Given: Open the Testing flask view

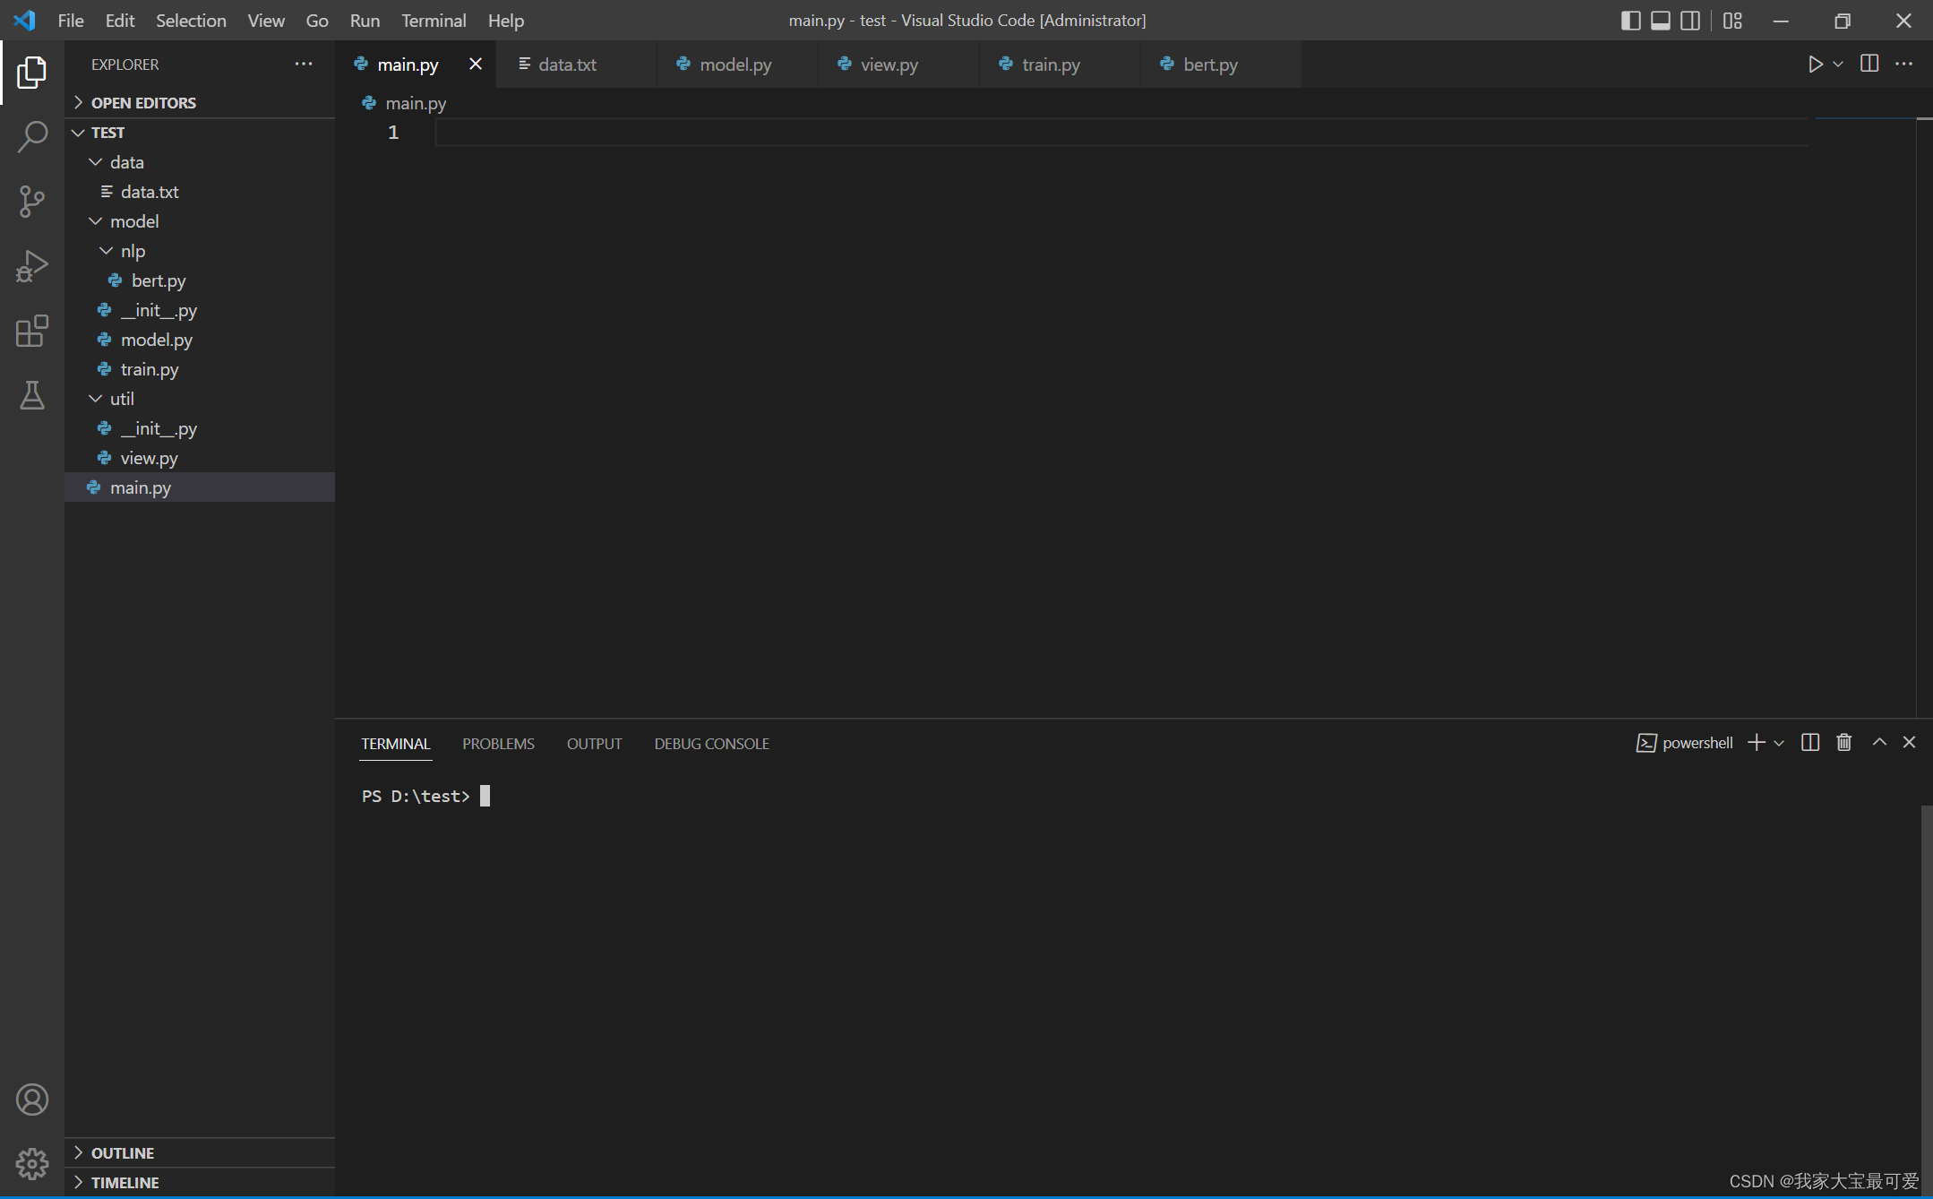Looking at the screenshot, I should (x=32, y=395).
